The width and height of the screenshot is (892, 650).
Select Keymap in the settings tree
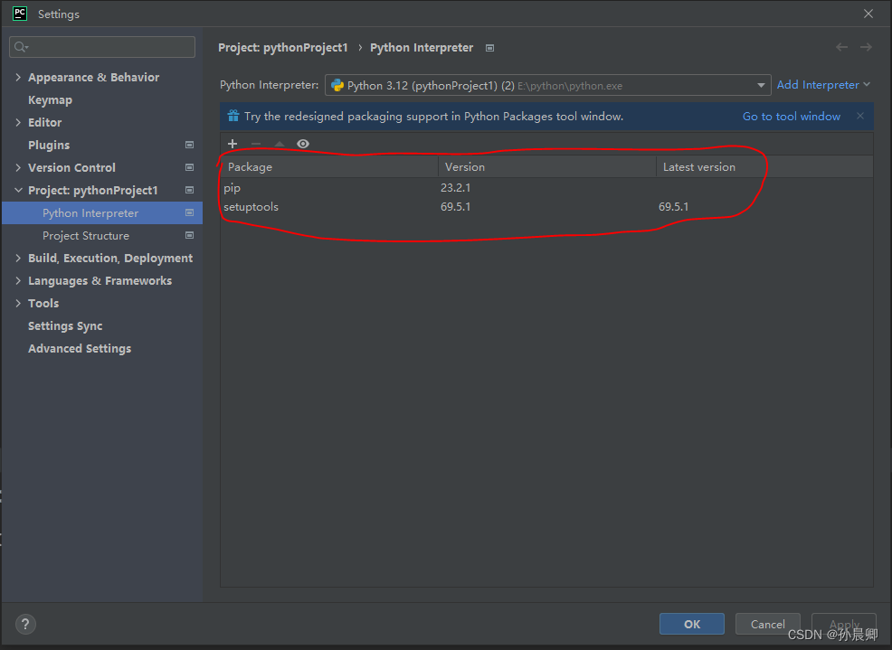point(50,100)
